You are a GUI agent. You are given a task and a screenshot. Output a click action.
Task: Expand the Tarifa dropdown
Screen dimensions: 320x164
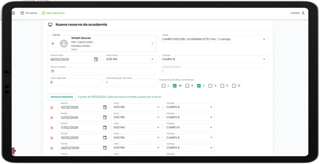pyautogui.click(x=263, y=39)
